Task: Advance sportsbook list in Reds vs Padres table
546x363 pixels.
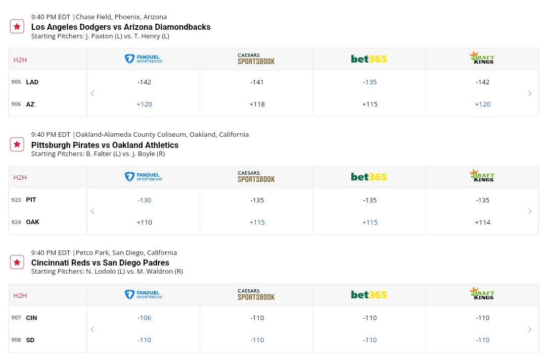Action: tap(530, 329)
